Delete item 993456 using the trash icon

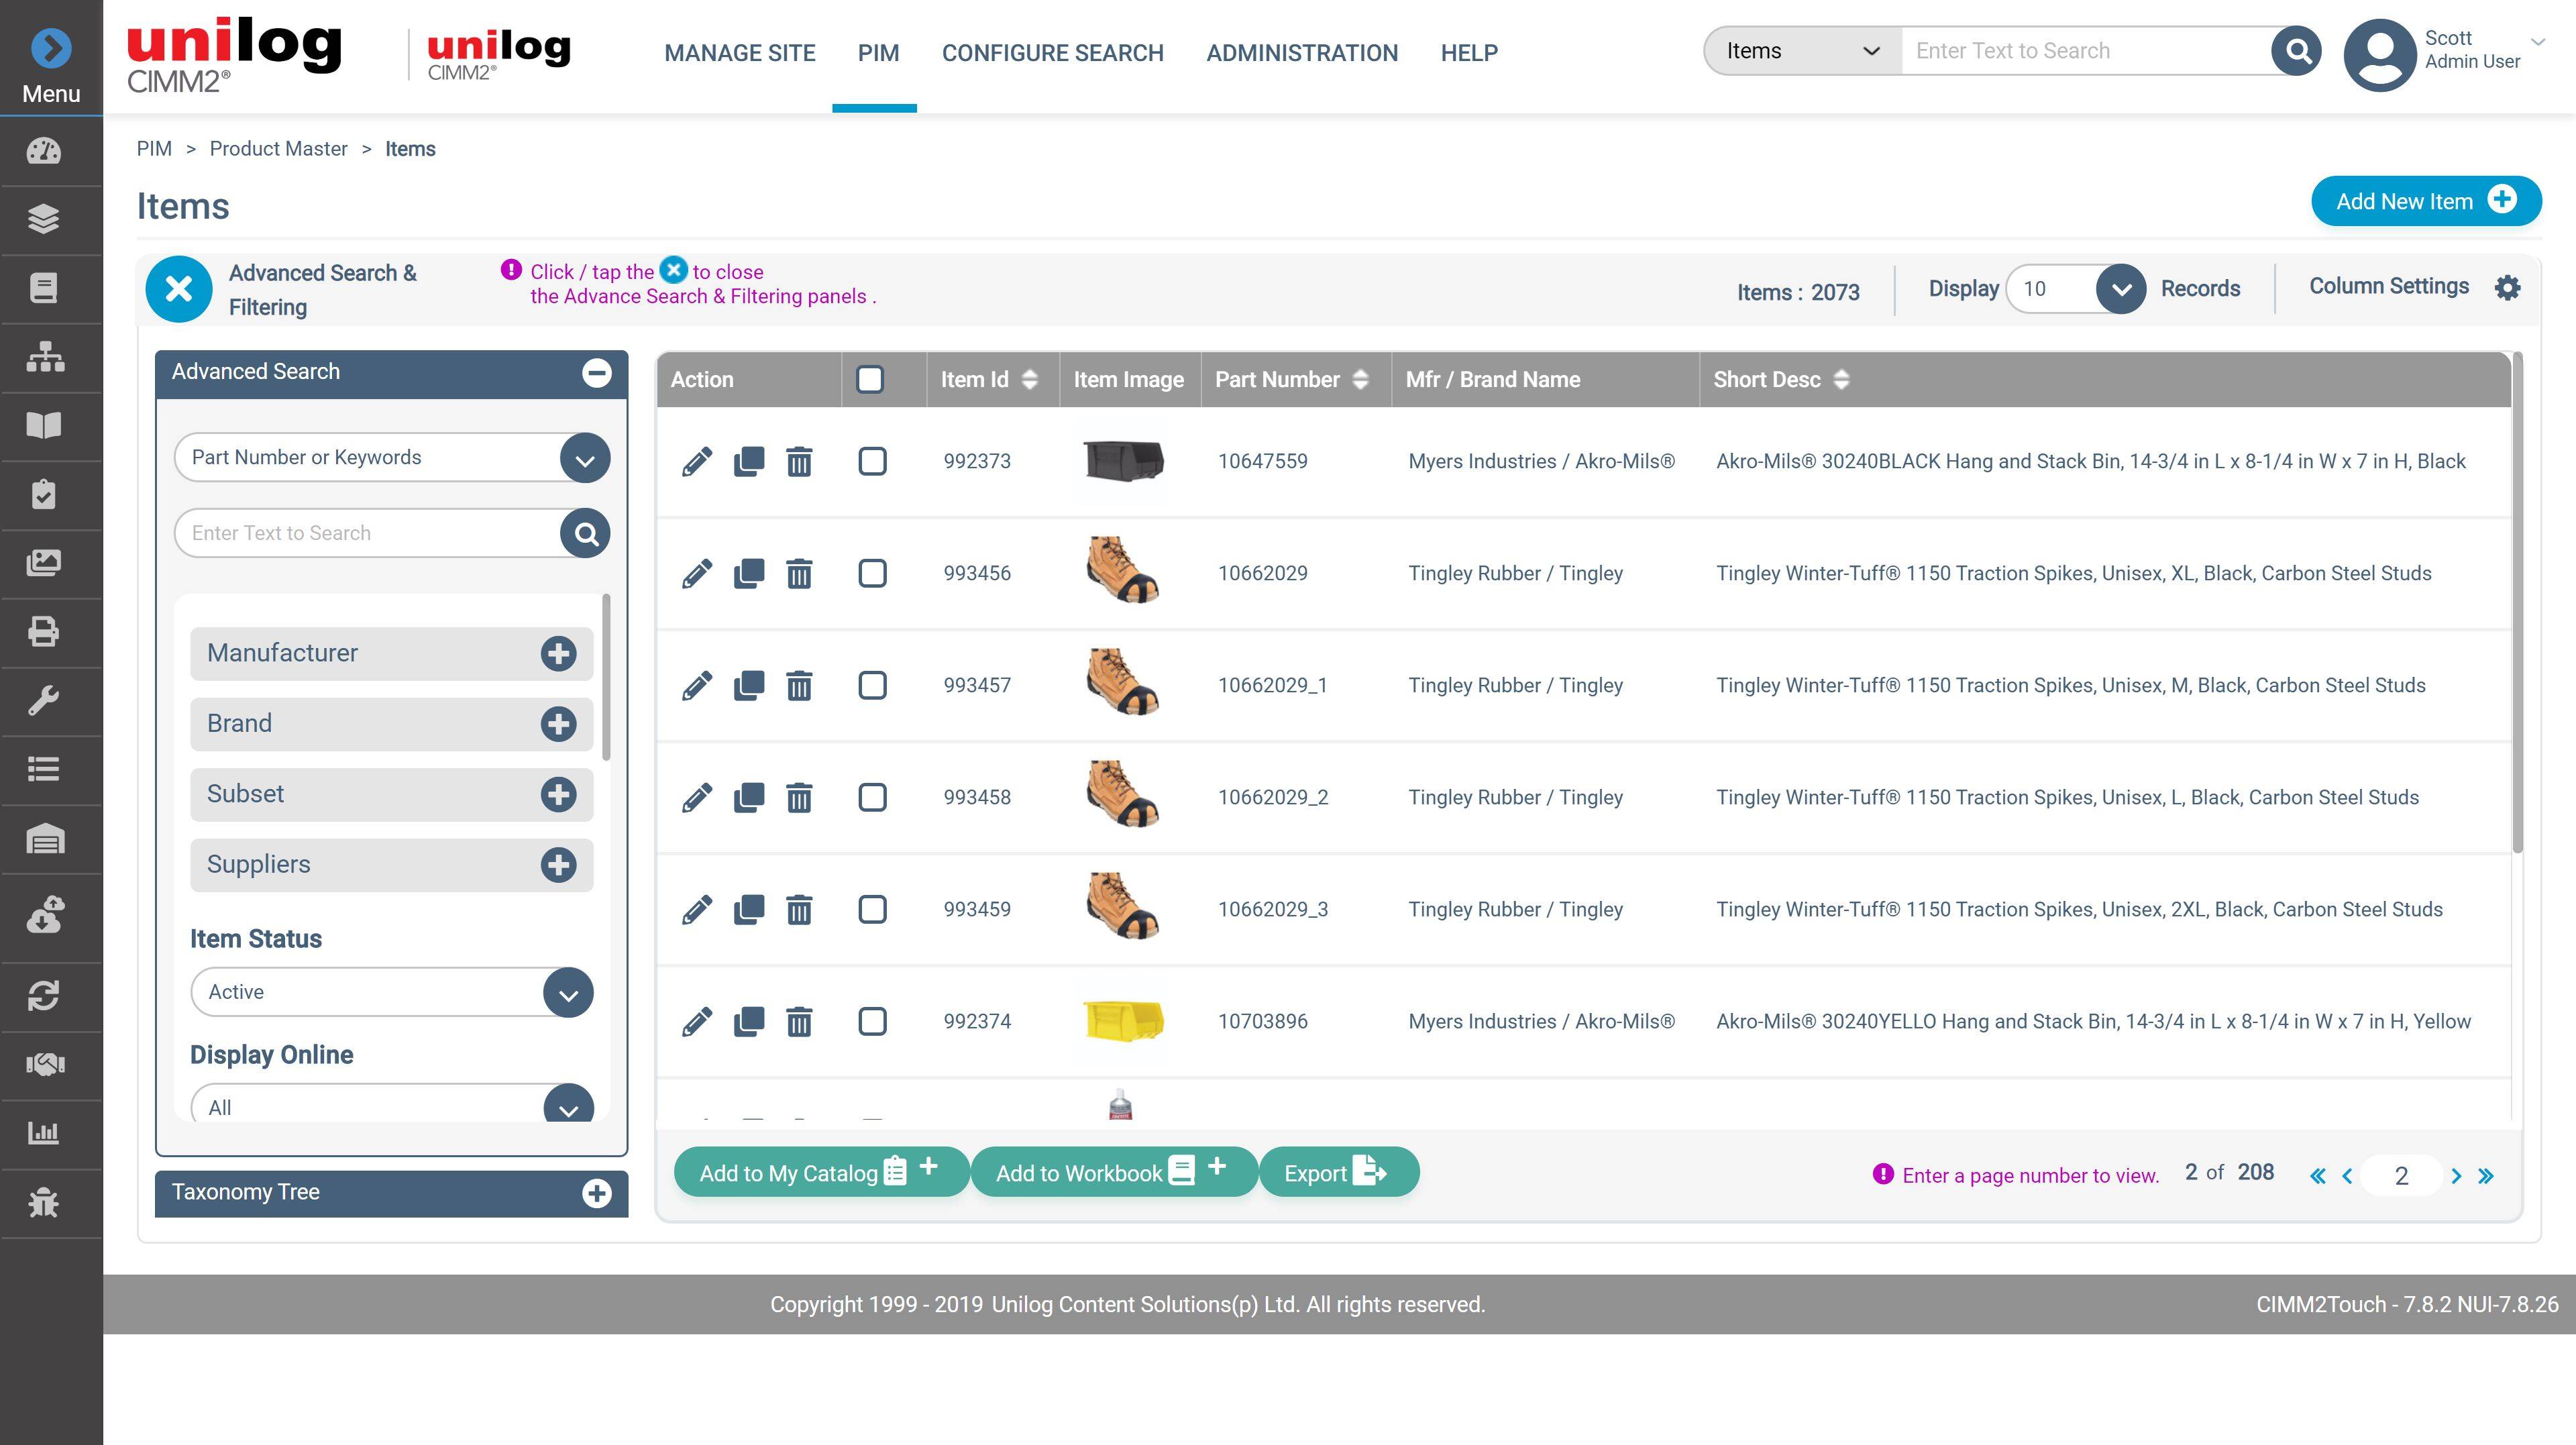(x=798, y=573)
